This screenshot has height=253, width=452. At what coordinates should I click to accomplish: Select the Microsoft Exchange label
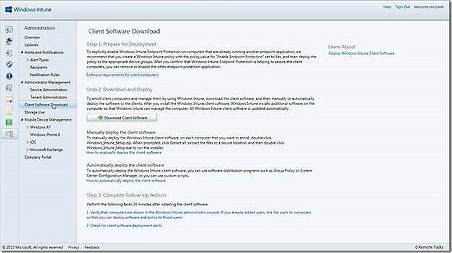click(46, 150)
